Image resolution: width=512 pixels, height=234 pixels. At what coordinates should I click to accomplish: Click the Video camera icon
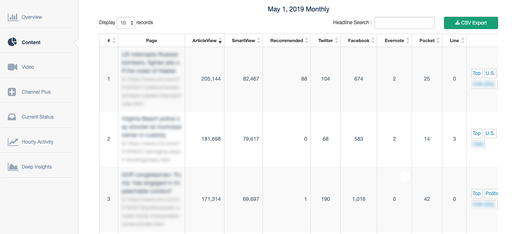13,67
